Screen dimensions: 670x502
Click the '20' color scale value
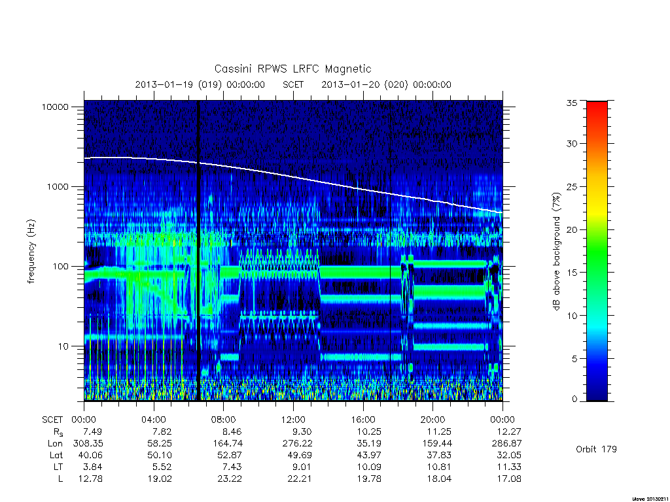[x=572, y=229]
